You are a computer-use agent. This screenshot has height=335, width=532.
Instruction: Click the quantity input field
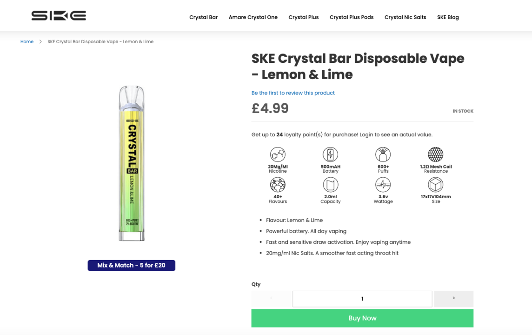[362, 299]
